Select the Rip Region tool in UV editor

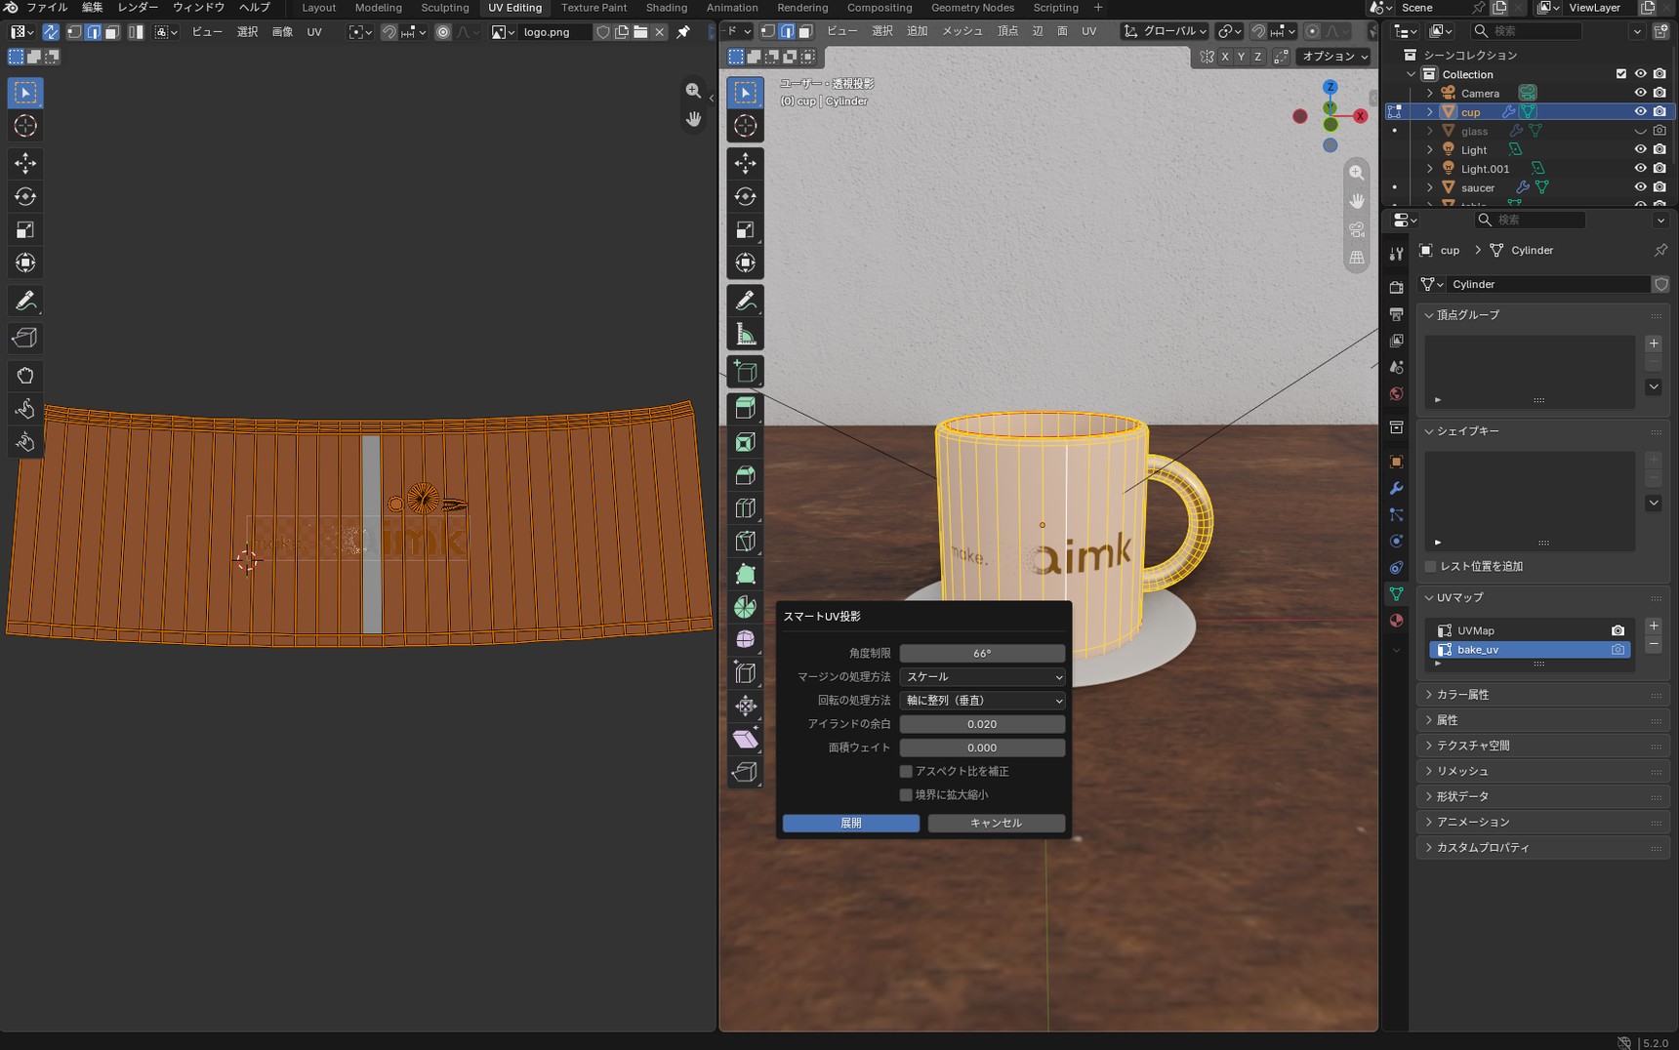[x=25, y=338]
